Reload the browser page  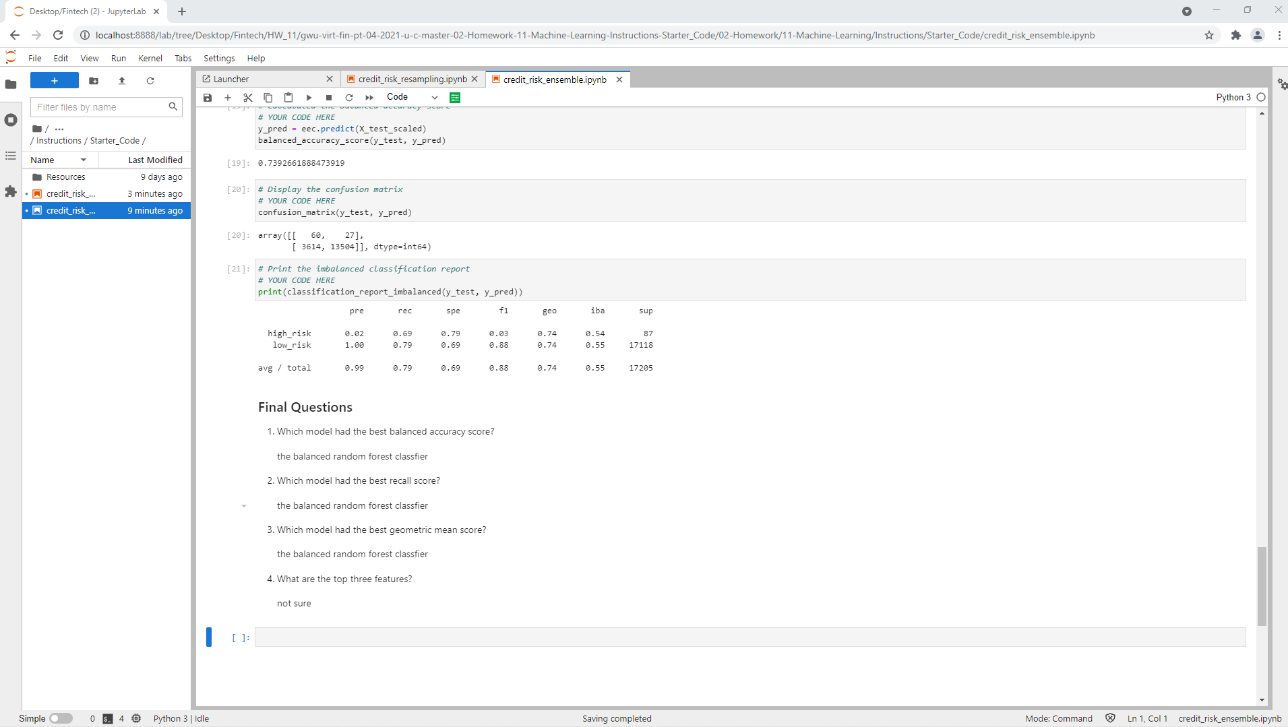[x=58, y=35]
